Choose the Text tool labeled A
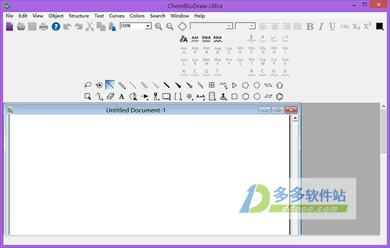Image resolution: width=390 pixels, height=248 pixels. click(122, 97)
